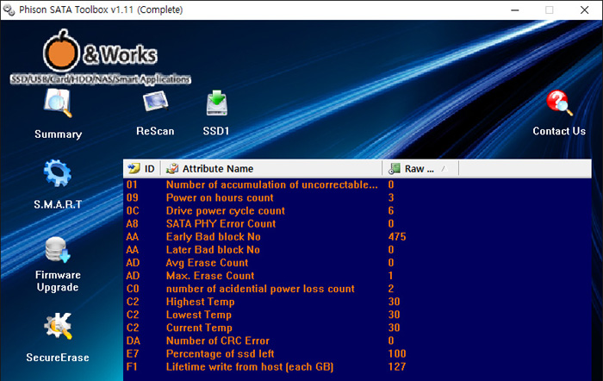603x381 pixels.
Task: Click the Attribute Name header icon
Action: point(172,169)
